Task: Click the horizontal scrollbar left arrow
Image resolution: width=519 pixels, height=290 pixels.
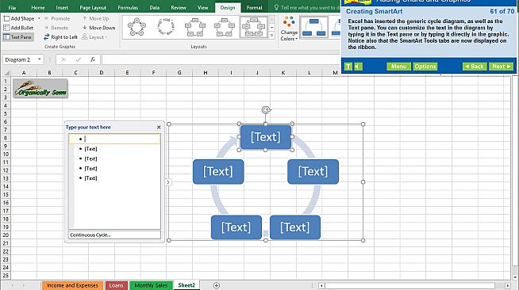Action: 321,285
